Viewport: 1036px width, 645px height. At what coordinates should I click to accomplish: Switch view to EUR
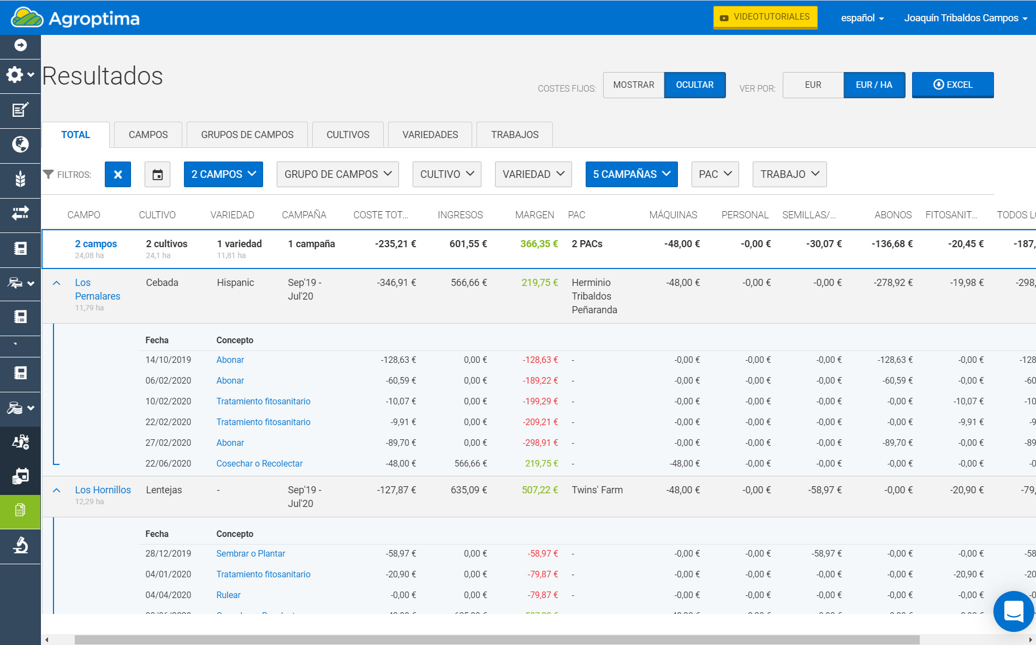813,85
